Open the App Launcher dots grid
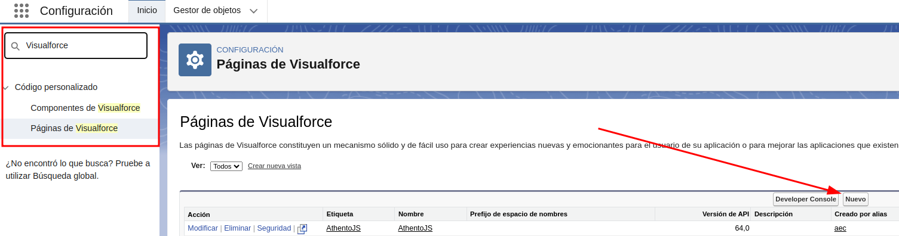899x236 pixels. pyautogui.click(x=22, y=10)
